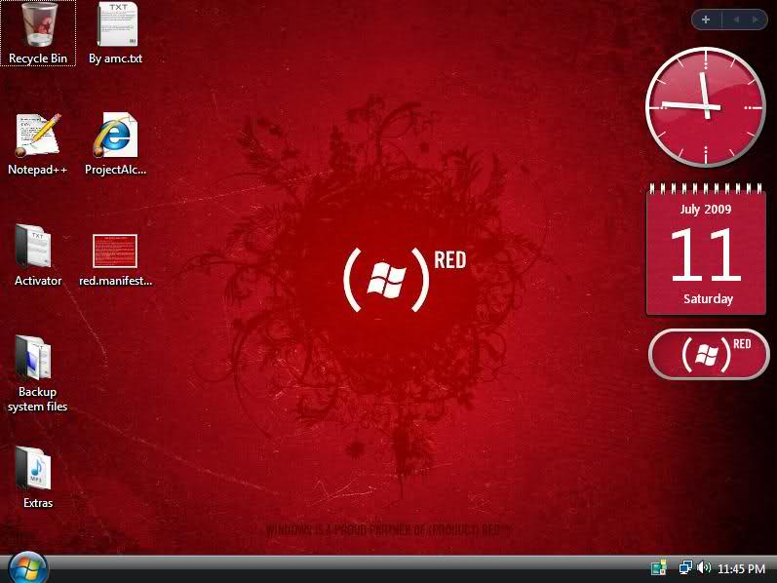Select the Backup system files folder icon

(x=38, y=374)
